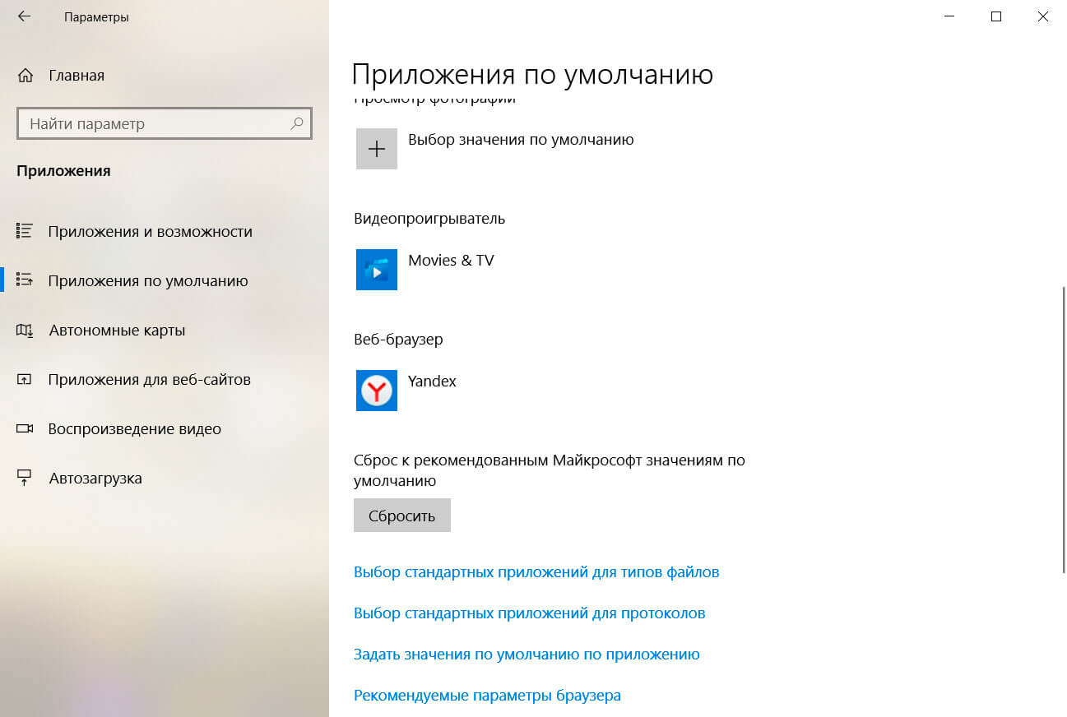Open Выбор стандартных приложений для протоколов link
This screenshot has height=717, width=1067.
[529, 613]
